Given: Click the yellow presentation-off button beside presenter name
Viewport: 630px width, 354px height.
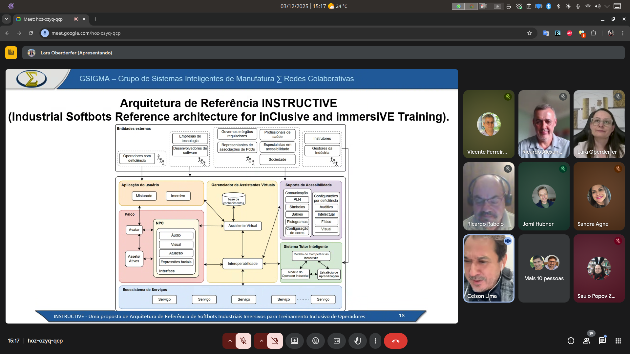Looking at the screenshot, I should 11,53.
